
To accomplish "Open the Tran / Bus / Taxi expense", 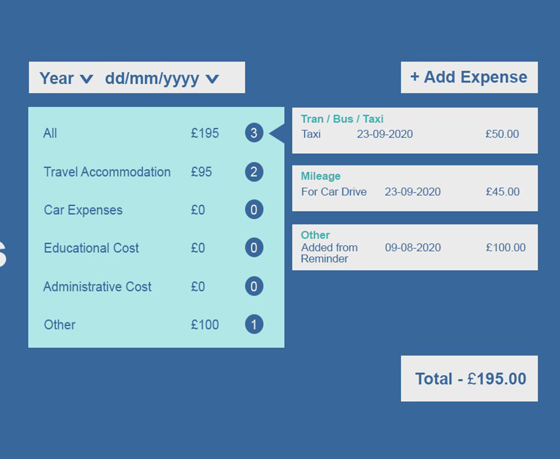I will pos(414,130).
